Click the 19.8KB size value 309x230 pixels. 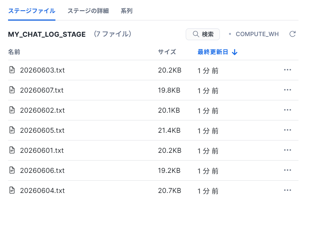click(169, 90)
